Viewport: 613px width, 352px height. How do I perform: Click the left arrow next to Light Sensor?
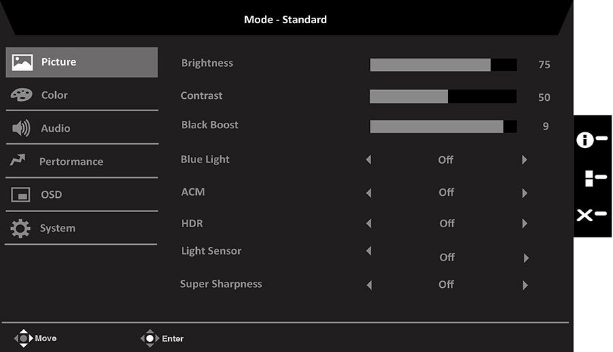point(368,250)
